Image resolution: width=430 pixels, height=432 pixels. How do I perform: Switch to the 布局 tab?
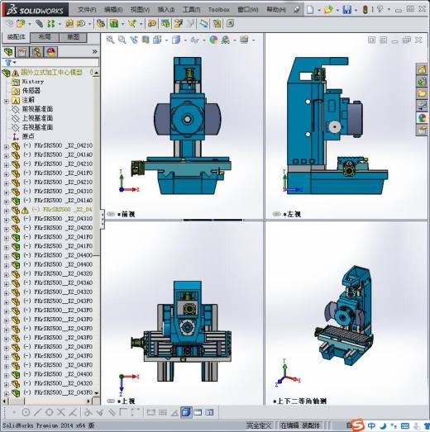click(x=45, y=37)
